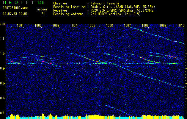The image size is (187, 119).
Task: Click the curved trace near 0.65 kHz
Action: tap(114, 110)
